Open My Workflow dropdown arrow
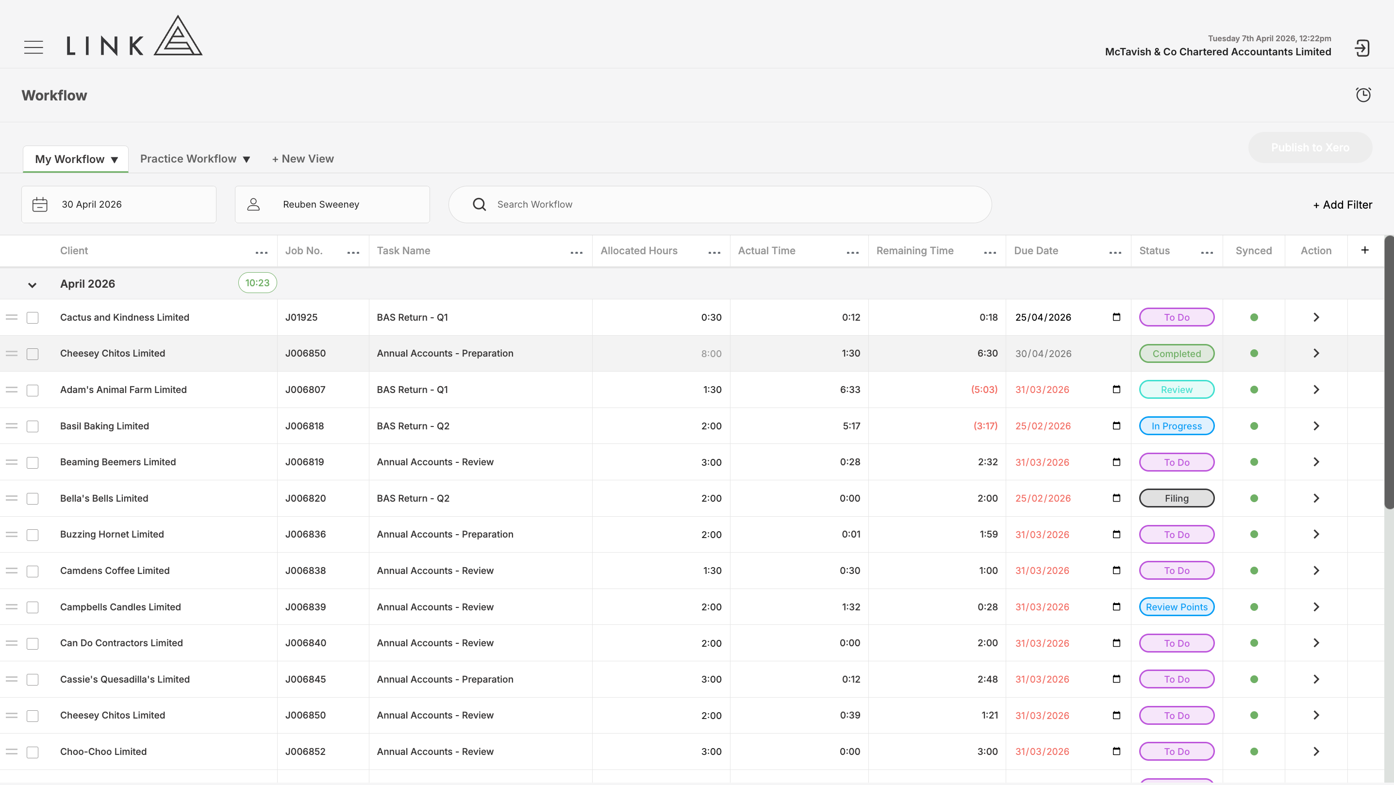The height and width of the screenshot is (785, 1394). pos(114,160)
